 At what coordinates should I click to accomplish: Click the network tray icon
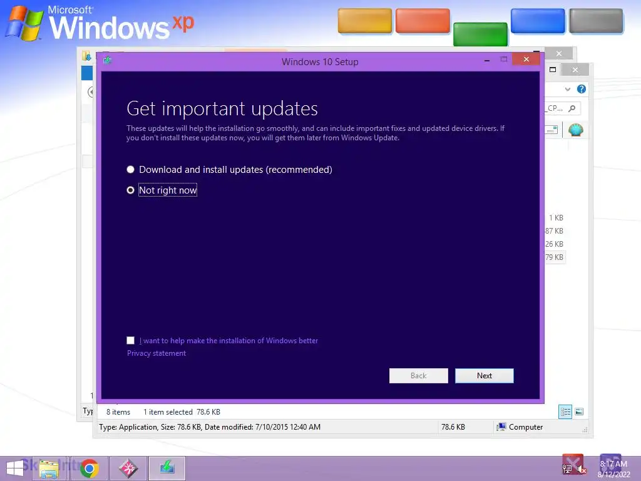[x=567, y=469]
